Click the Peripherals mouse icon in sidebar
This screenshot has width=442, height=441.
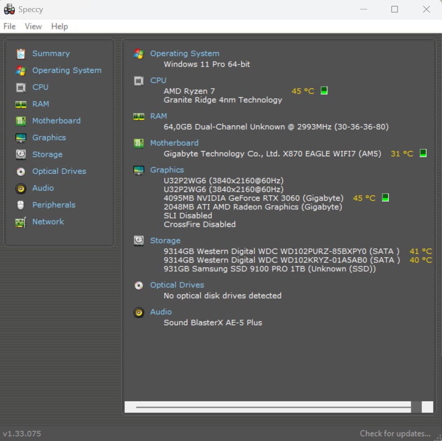coord(21,205)
